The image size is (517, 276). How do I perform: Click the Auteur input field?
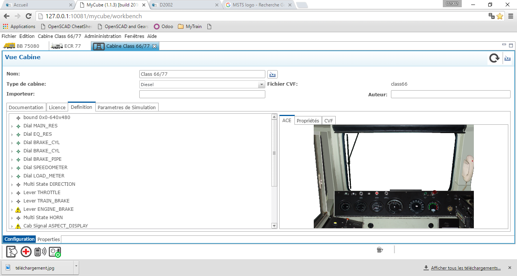[450, 94]
